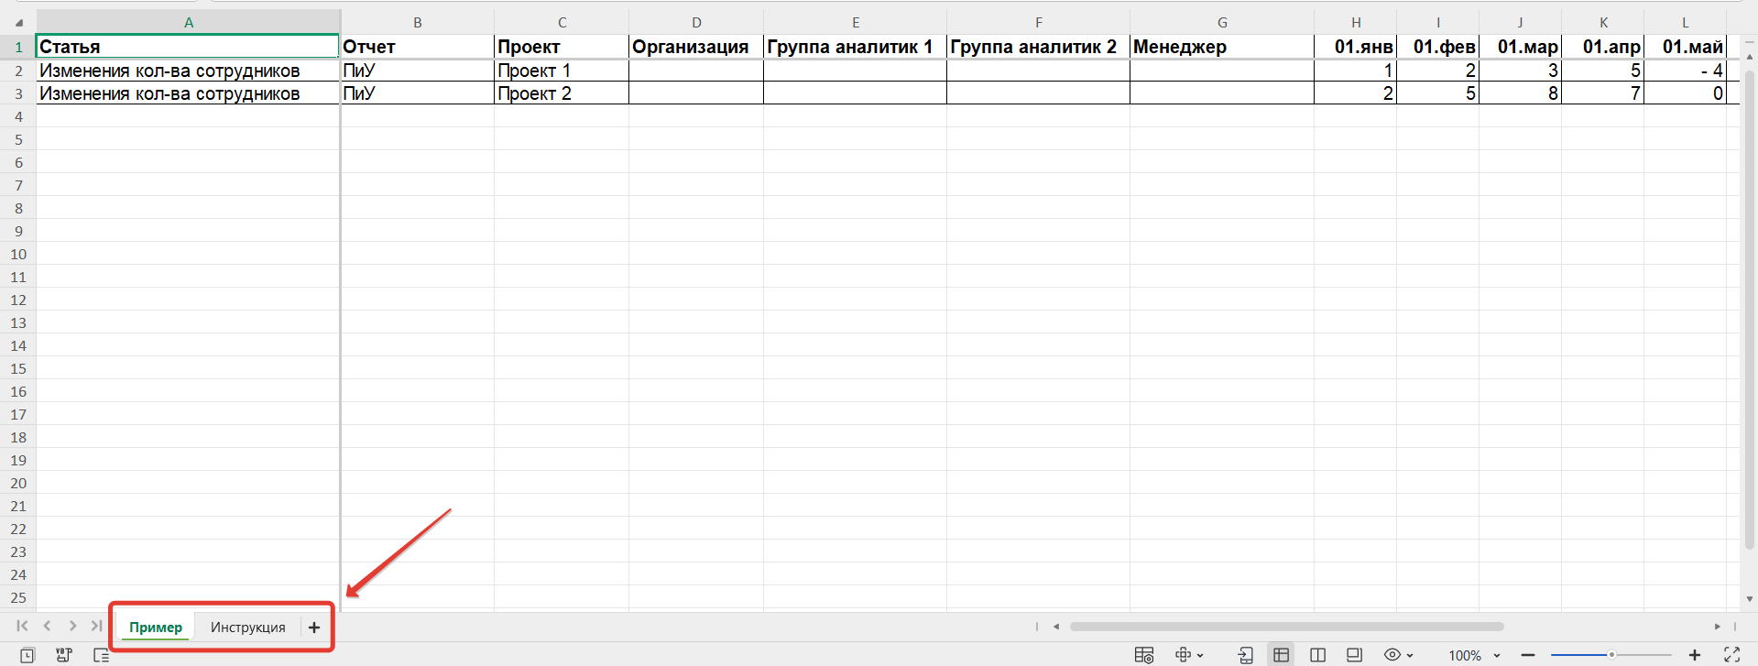Expand the reading mode crosshair dropdown
This screenshot has height=666, width=1758.
(1200, 656)
